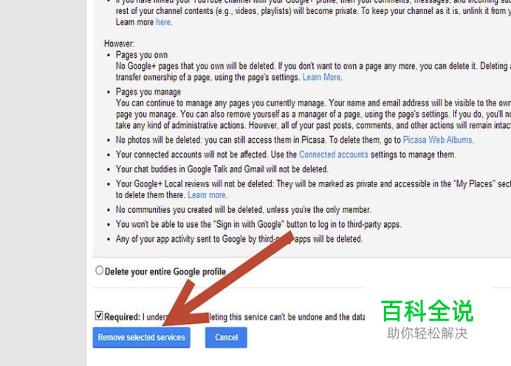
Task: Cancel the service removal
Action: [226, 337]
